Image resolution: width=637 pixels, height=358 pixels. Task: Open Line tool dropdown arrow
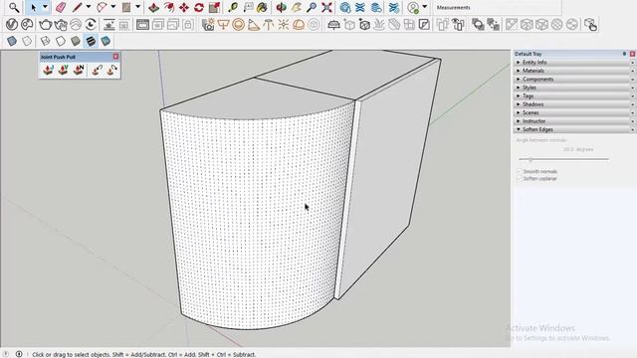[89, 7]
